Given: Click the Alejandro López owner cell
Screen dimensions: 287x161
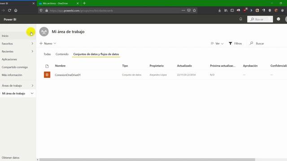Looking at the screenshot, I should point(158,75).
